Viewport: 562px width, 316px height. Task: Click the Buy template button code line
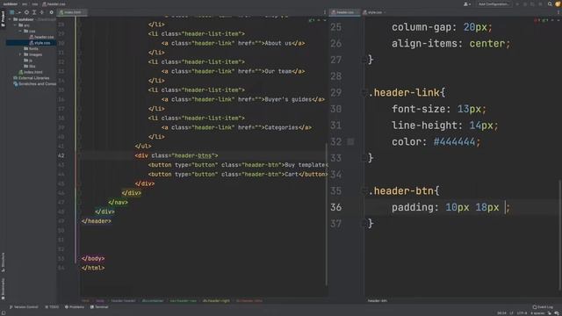[238, 165]
